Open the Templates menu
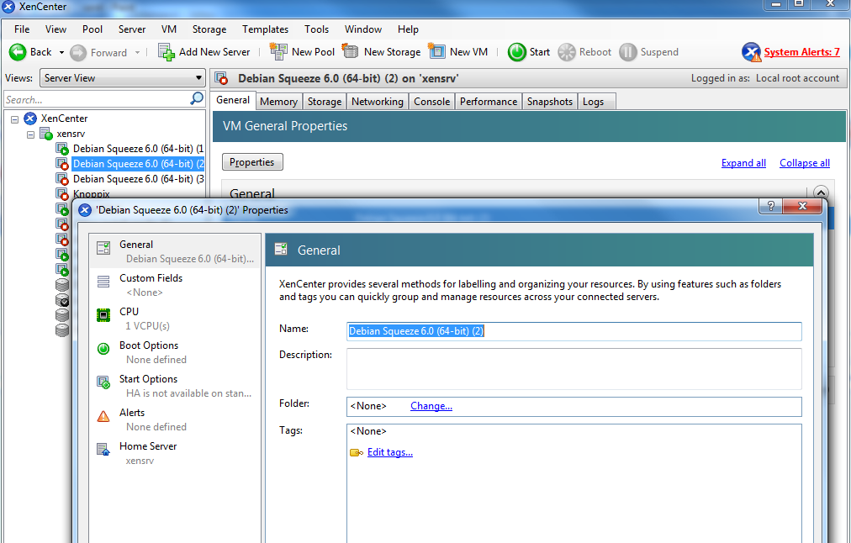 click(x=266, y=29)
